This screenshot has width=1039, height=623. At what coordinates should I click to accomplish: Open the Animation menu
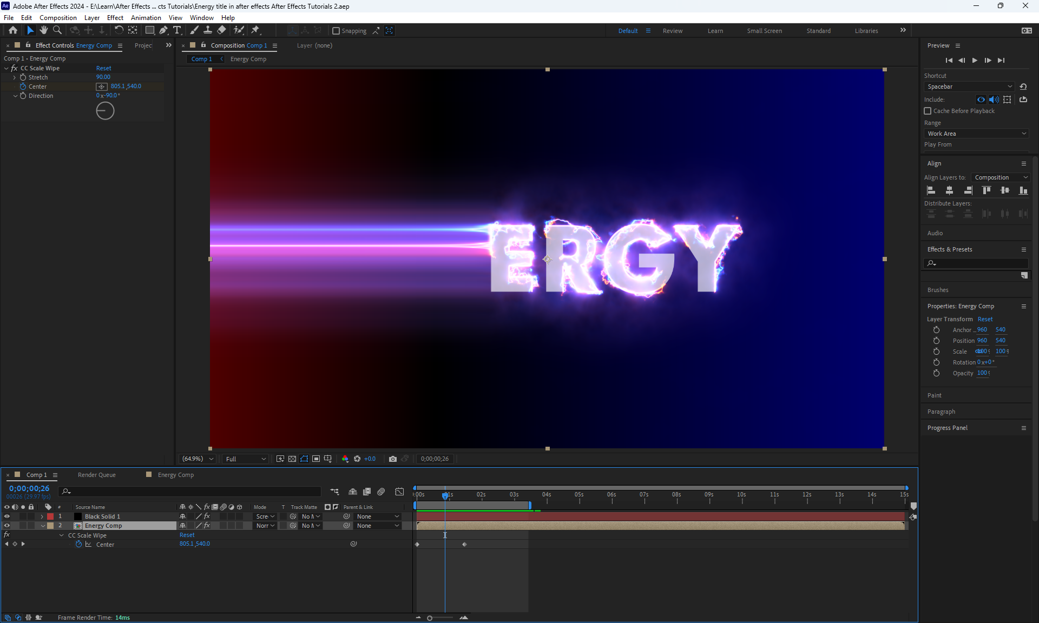click(x=146, y=17)
